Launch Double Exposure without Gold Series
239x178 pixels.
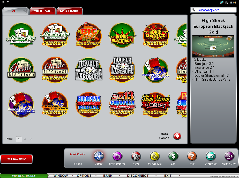pos(88,70)
